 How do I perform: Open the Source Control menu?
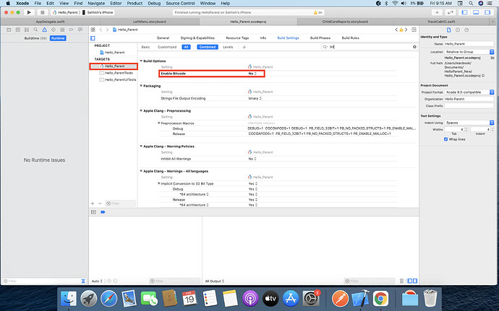[x=180, y=3]
